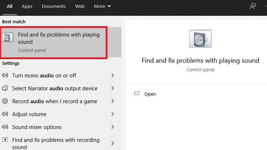The height and width of the screenshot is (150, 267).
Task: Expand the More filter dropdown
Action: point(102,6)
